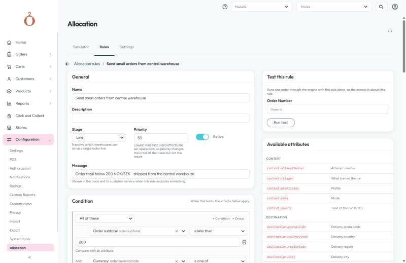406x263 pixels.
Task: Collapse the sidebar with double chevron
Action: coord(29,257)
